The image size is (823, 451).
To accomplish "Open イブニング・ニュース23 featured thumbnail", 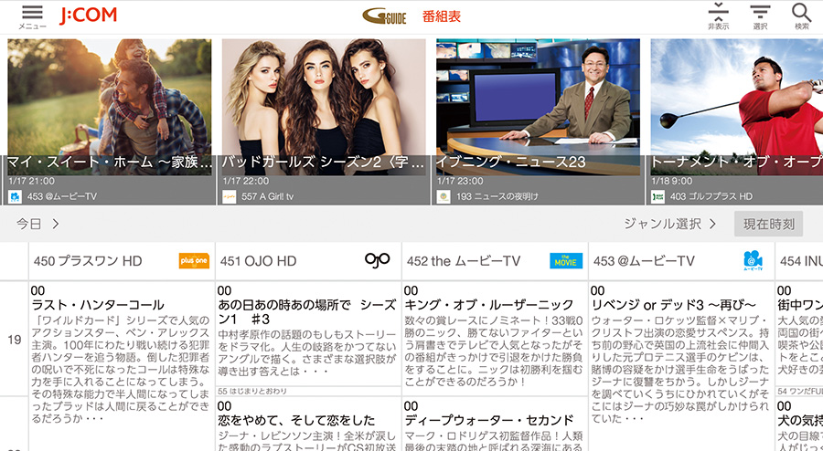I will pos(538,107).
